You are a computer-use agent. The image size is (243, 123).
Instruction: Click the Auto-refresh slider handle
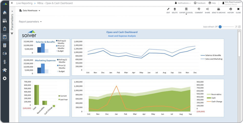tap(220, 27)
